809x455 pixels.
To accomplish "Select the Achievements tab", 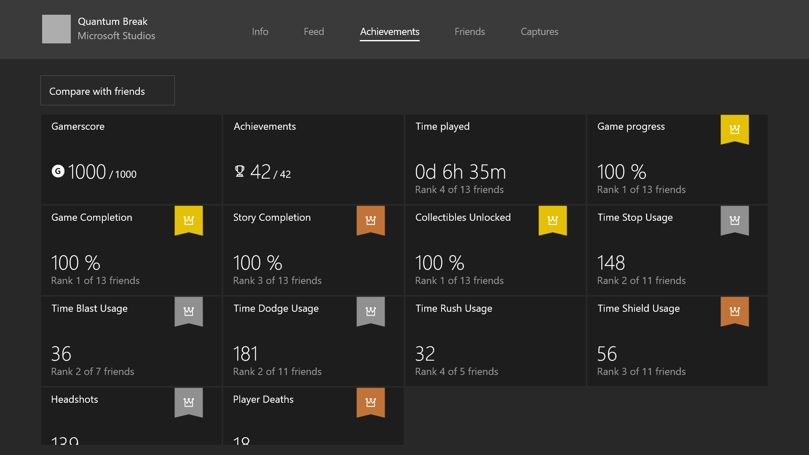I will 390,32.
